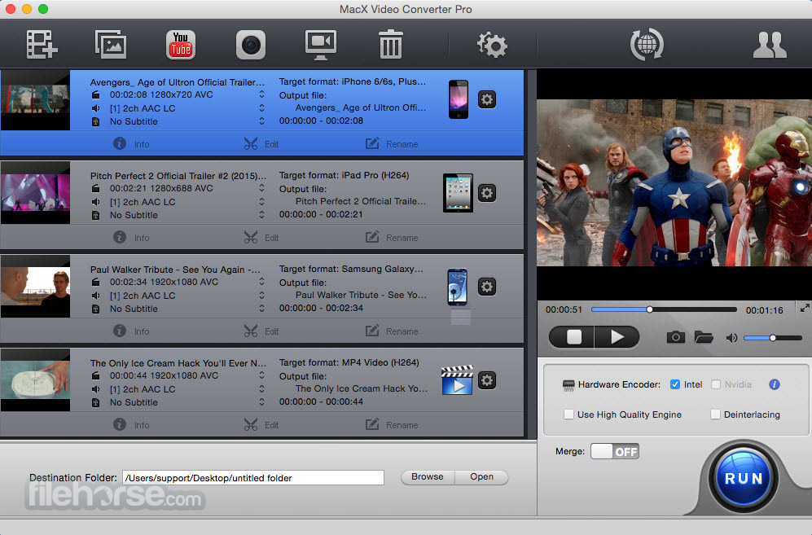Launch the webcam recorder camera icon
Screen dimensions: 812x535
(251, 45)
